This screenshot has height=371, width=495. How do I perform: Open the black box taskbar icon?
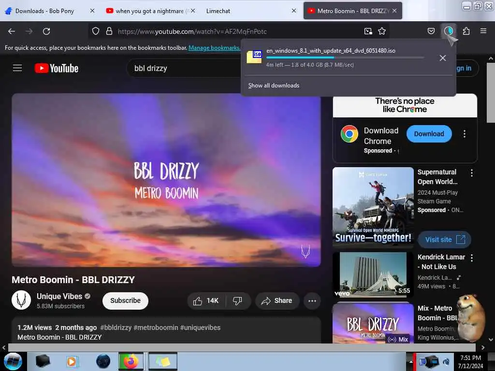pos(43,361)
